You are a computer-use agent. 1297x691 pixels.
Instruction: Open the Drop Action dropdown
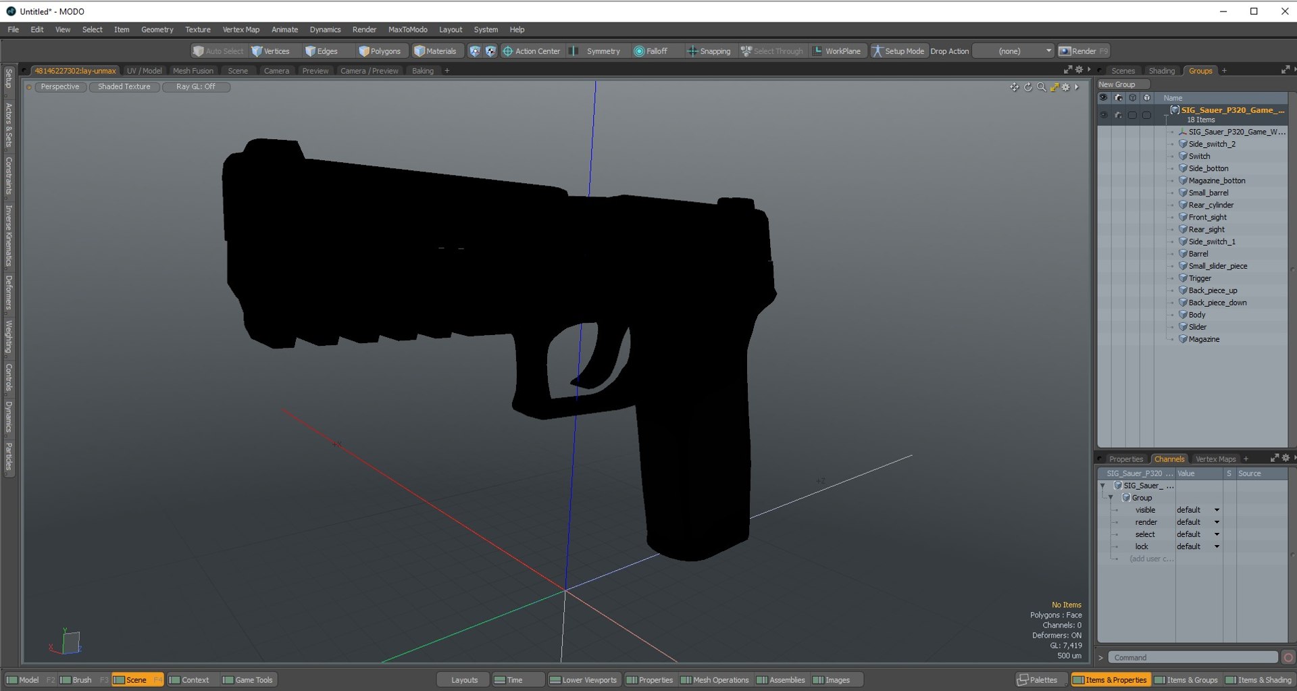[x=1013, y=51]
